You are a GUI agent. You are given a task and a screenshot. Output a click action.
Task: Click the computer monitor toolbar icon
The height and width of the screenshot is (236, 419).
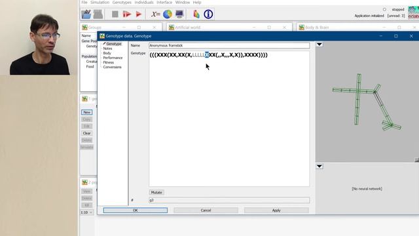(179, 14)
